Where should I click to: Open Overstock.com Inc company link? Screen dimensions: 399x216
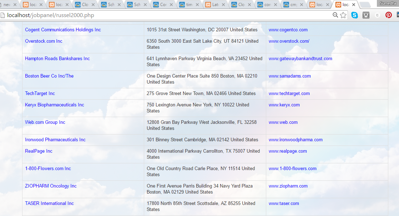[44, 41]
